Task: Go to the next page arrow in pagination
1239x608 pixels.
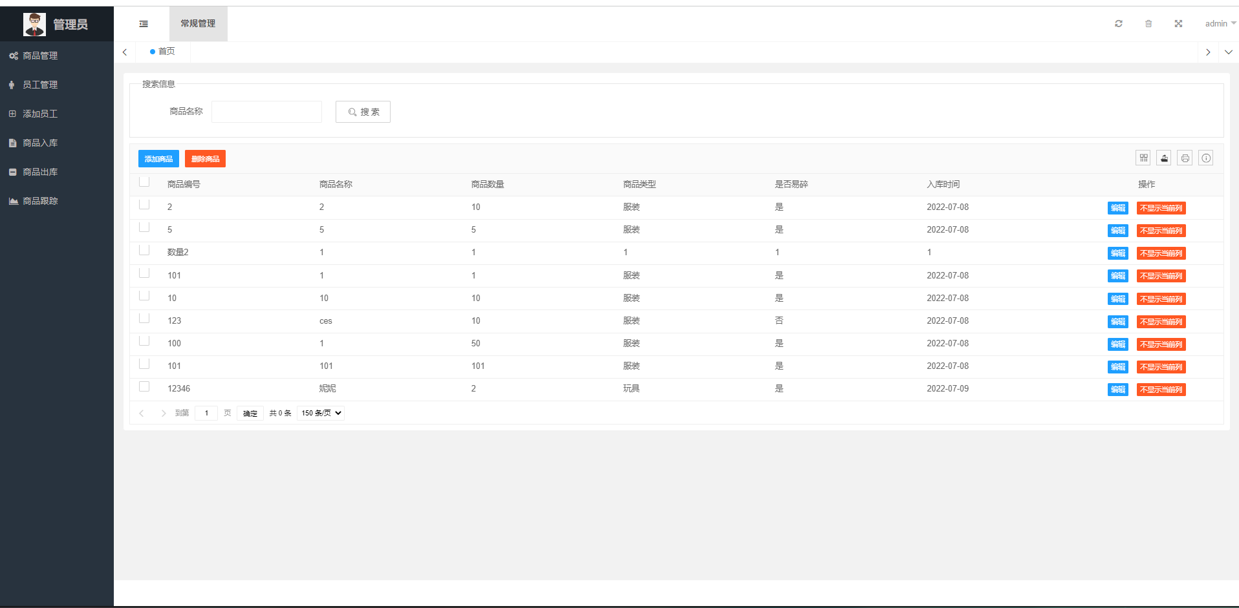Action: point(163,414)
